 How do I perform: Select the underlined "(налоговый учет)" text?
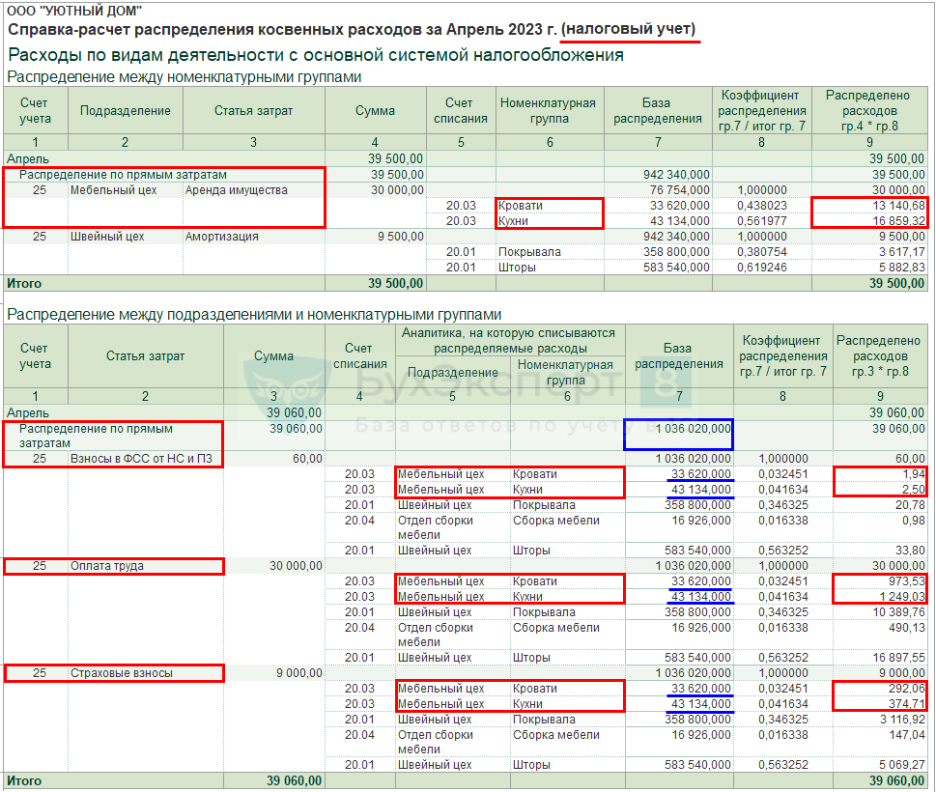pos(629,29)
